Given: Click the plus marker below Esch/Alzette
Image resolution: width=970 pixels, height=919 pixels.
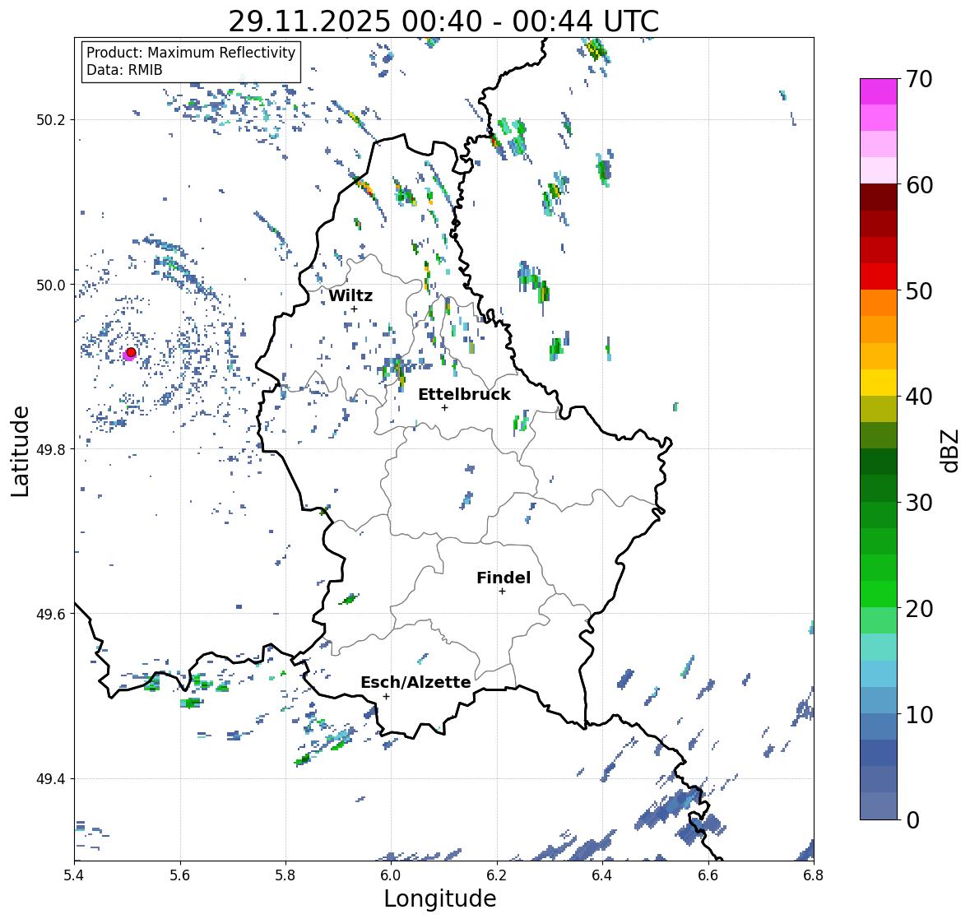Looking at the screenshot, I should click(x=386, y=696).
